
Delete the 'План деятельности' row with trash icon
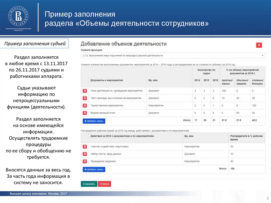click(x=85, y=91)
